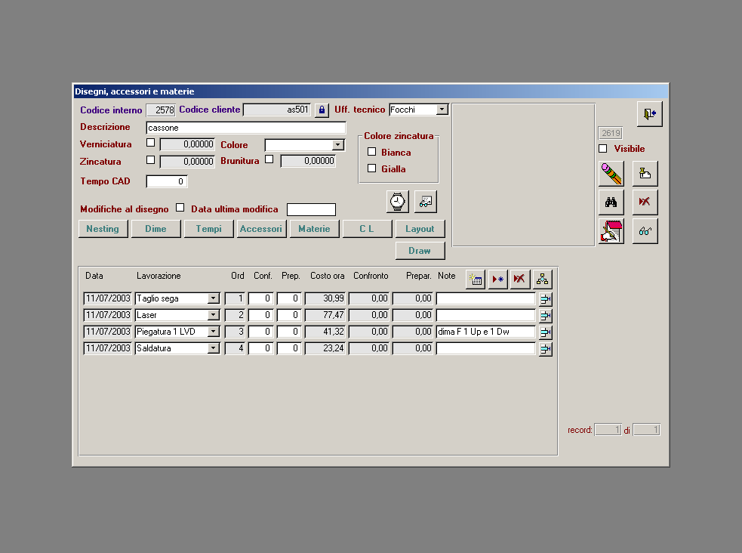Open the Taglio sega lavorazione dropdown
This screenshot has width=742, height=553.
[214, 298]
